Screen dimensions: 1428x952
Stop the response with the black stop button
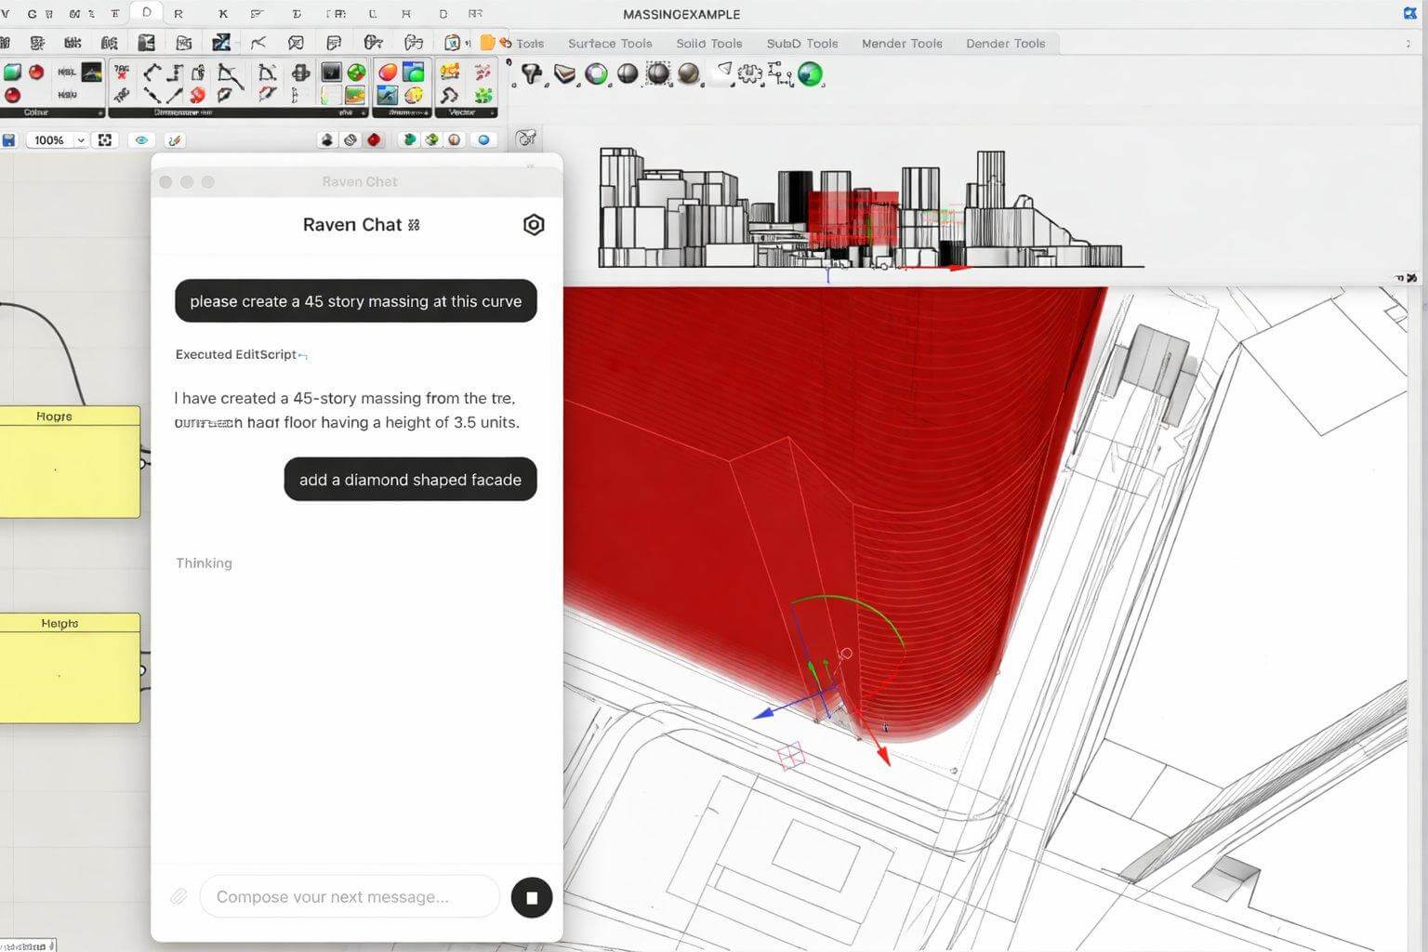tap(532, 897)
